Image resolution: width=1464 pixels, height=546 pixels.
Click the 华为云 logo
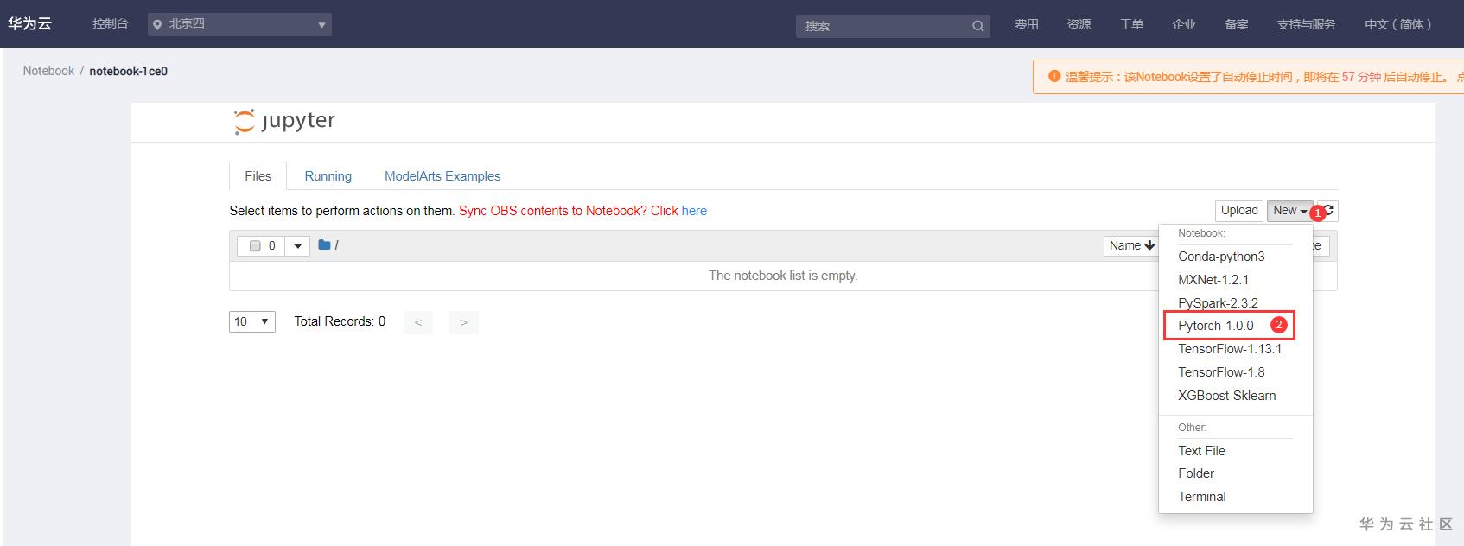[x=30, y=24]
